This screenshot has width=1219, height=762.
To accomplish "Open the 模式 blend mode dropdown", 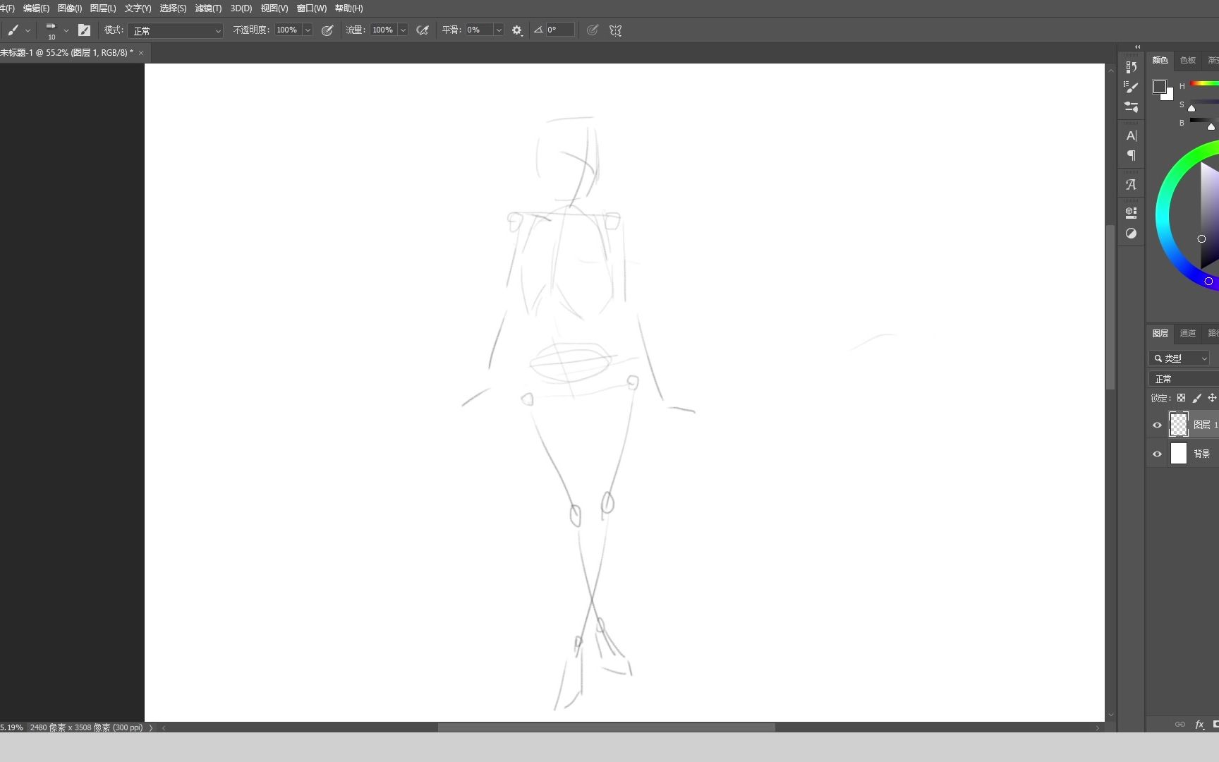I will 176,30.
